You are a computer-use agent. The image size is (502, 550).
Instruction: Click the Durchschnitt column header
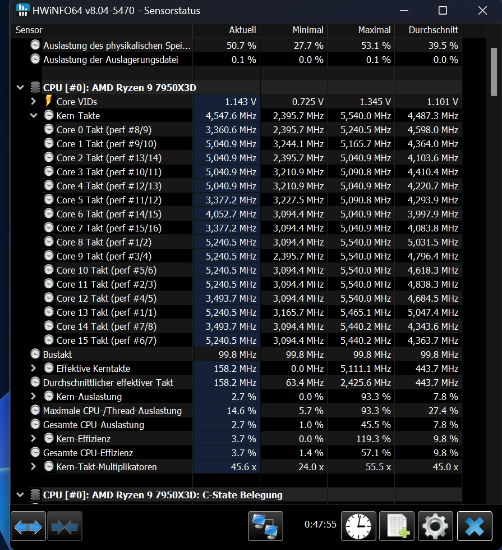click(429, 30)
